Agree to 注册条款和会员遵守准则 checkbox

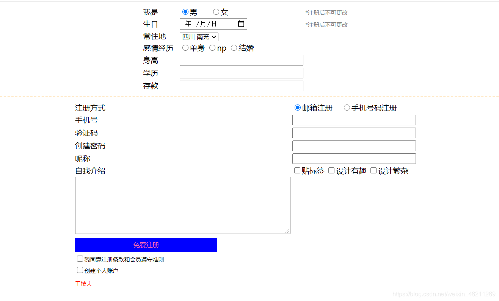coord(80,259)
